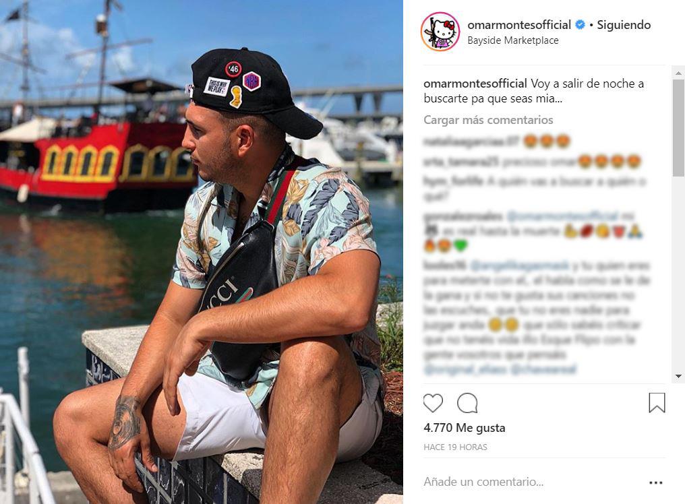Open omarmontesofficial profile from header
This screenshot has height=504, width=685.
[x=519, y=25]
